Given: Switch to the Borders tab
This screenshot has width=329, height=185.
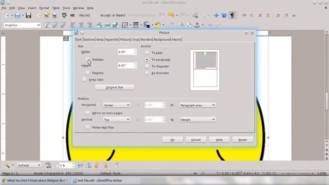Looking at the screenshot, I should click(146, 40).
